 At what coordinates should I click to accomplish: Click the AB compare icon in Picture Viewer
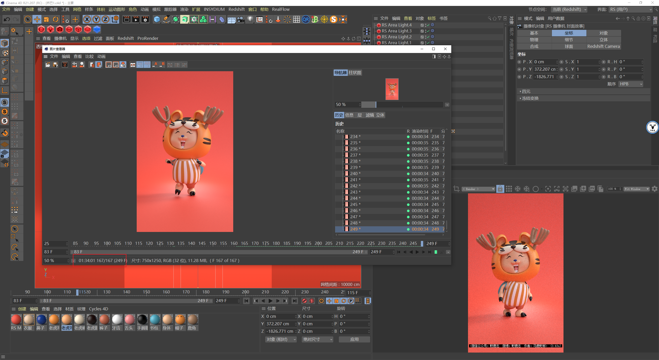pyautogui.click(x=133, y=65)
